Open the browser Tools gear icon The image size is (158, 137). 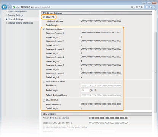154,7
